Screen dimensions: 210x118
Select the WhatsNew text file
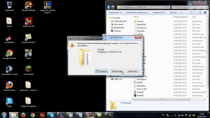(141, 86)
